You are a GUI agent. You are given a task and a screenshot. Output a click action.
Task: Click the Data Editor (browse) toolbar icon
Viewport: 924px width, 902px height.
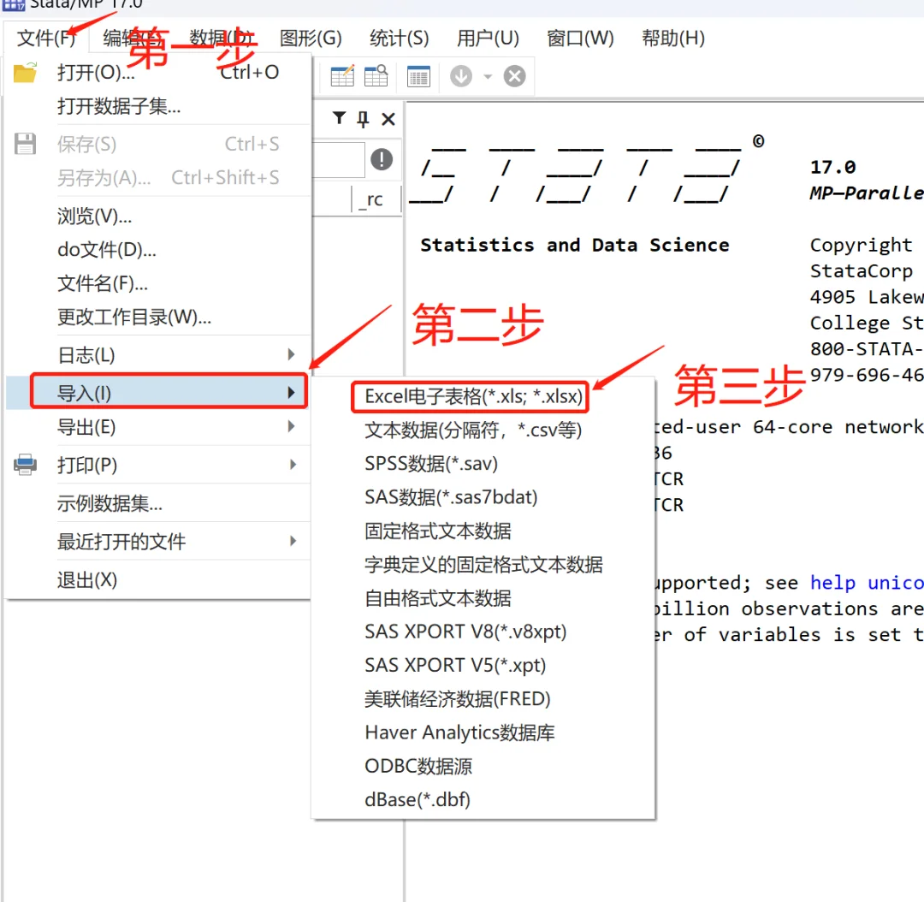pyautogui.click(x=376, y=76)
